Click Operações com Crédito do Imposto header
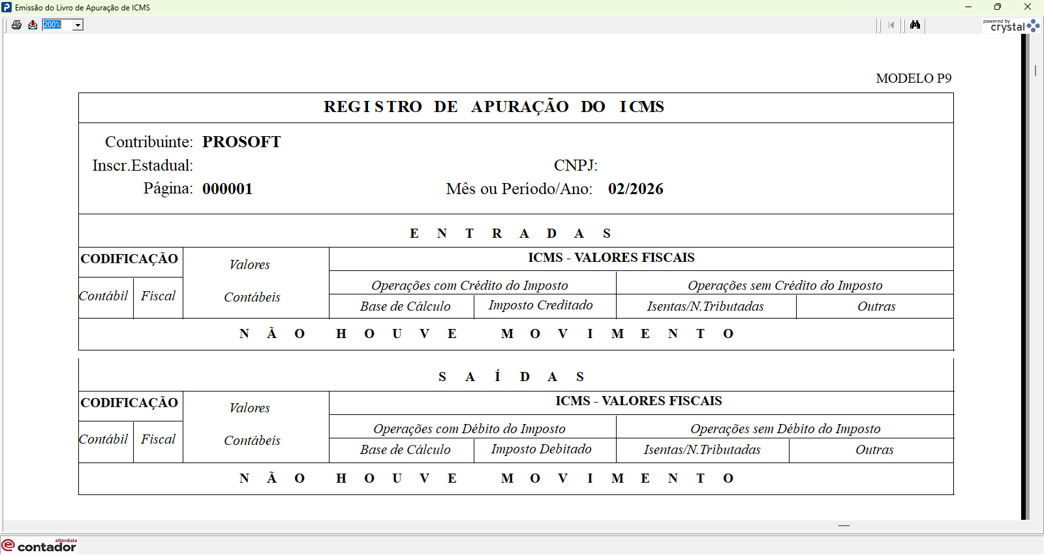The width and height of the screenshot is (1044, 555). coord(470,285)
